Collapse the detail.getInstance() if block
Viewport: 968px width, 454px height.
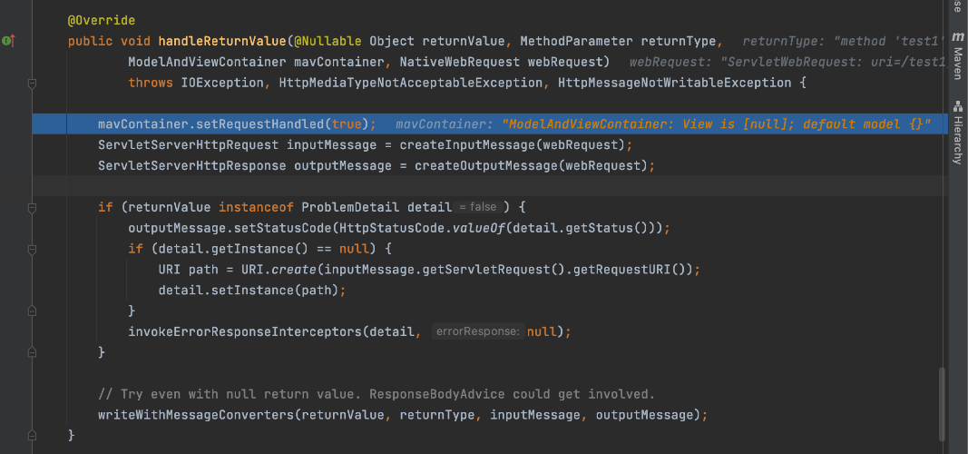click(x=33, y=249)
